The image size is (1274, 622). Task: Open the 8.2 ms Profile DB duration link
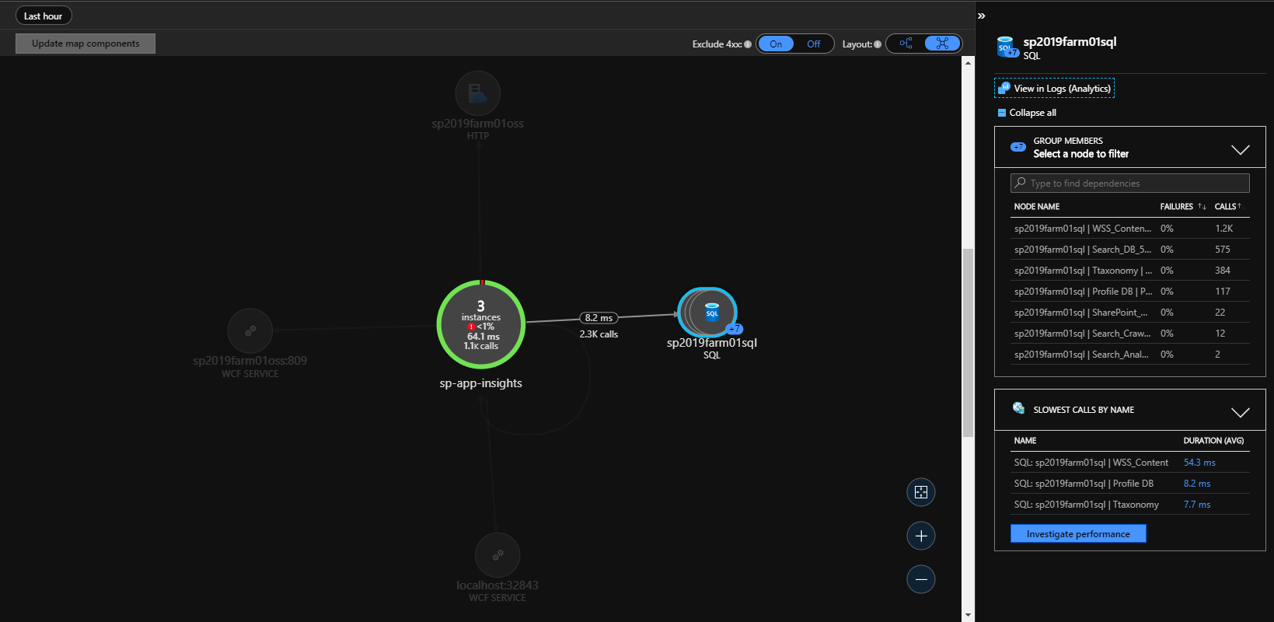(1197, 484)
